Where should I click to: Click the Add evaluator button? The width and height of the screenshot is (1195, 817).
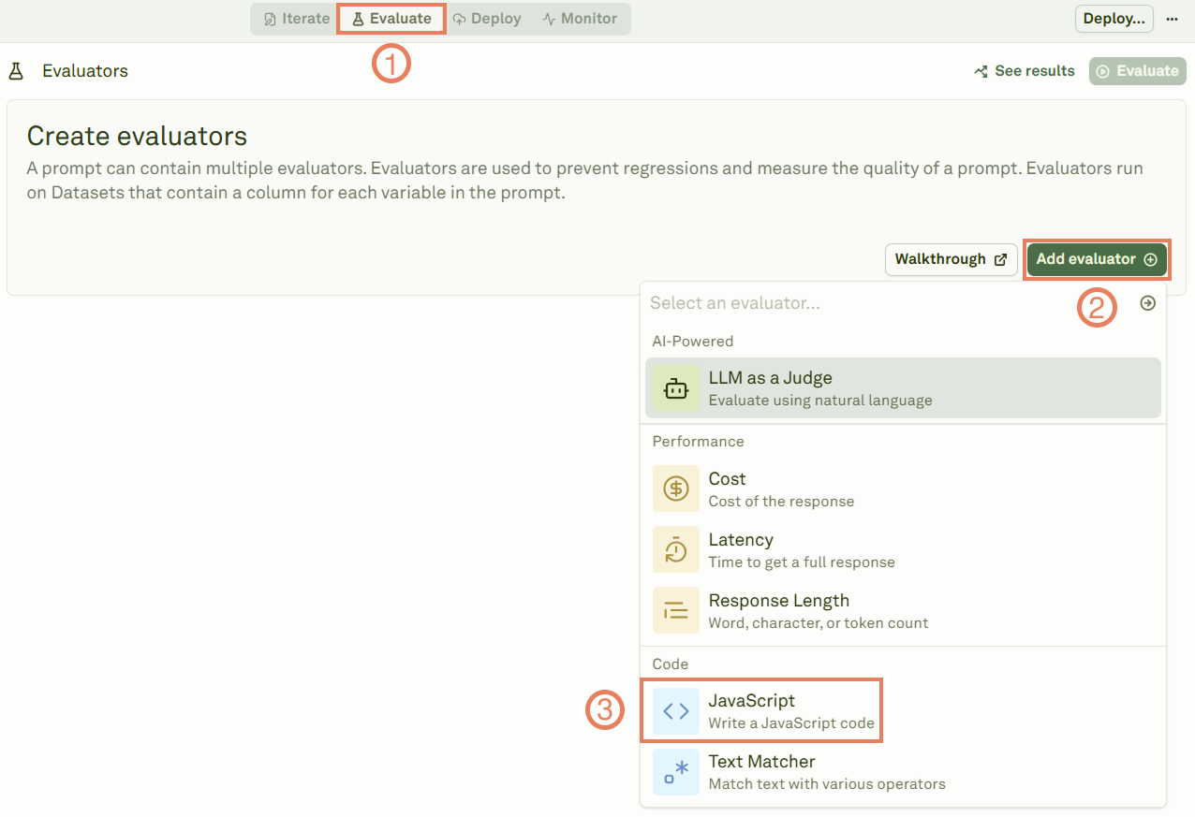point(1096,259)
